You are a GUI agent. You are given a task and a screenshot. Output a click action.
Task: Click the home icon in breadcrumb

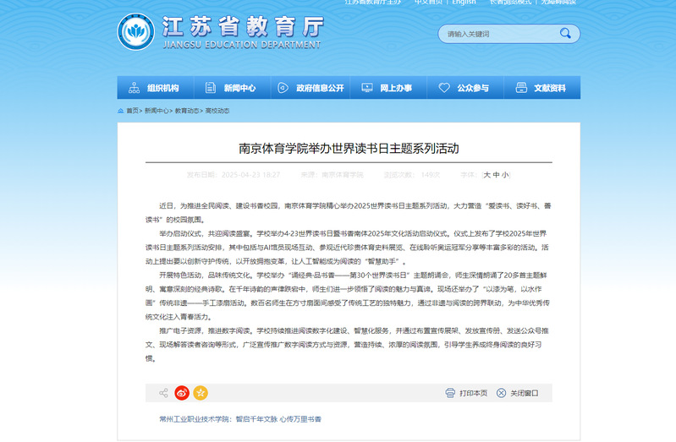pos(121,111)
